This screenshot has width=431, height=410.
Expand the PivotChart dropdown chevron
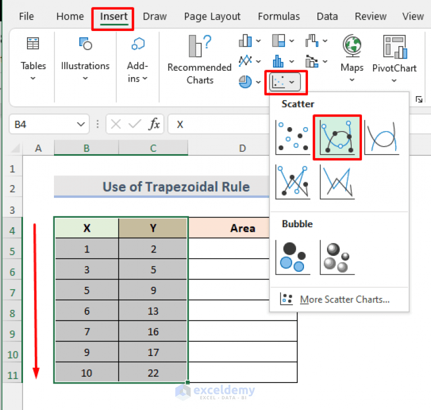coord(394,80)
